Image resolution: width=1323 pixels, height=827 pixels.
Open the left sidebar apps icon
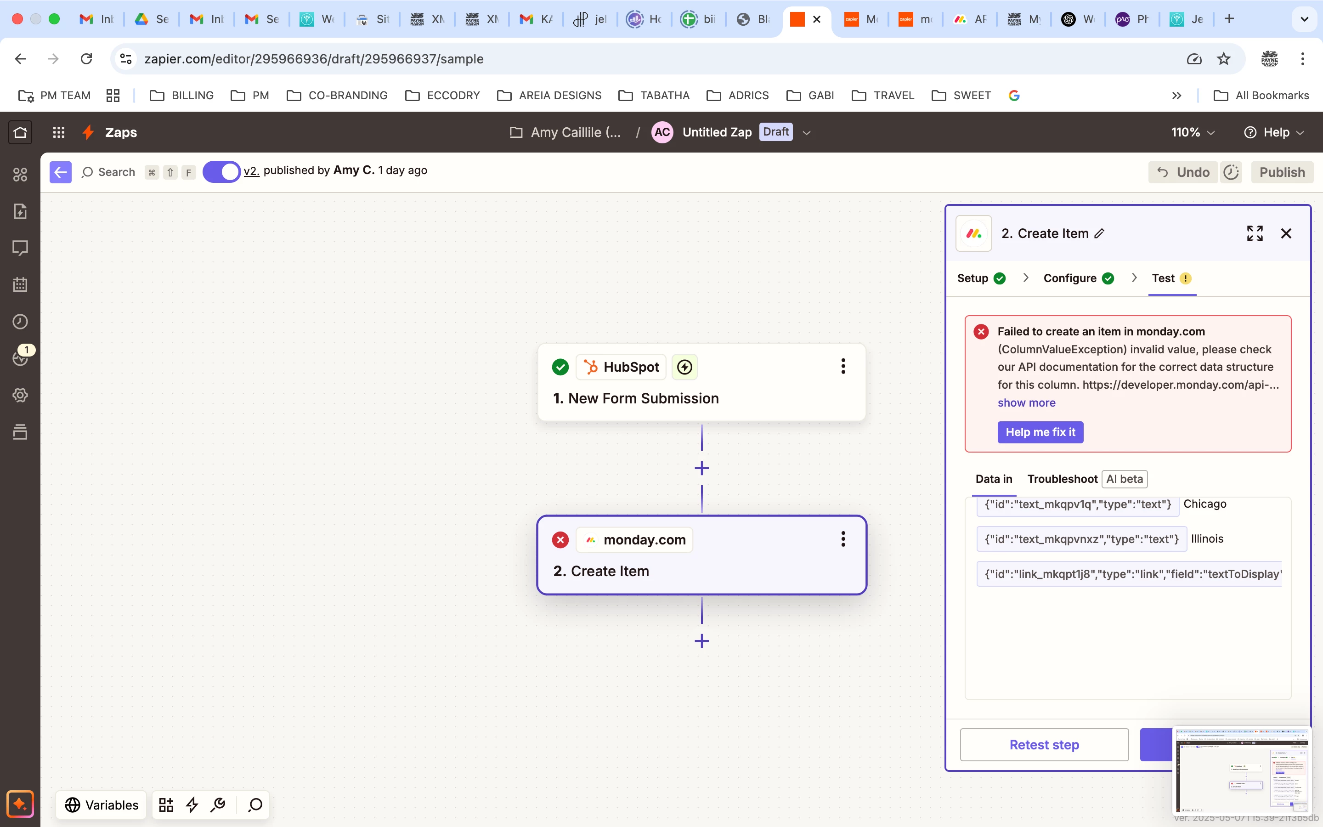(x=20, y=175)
